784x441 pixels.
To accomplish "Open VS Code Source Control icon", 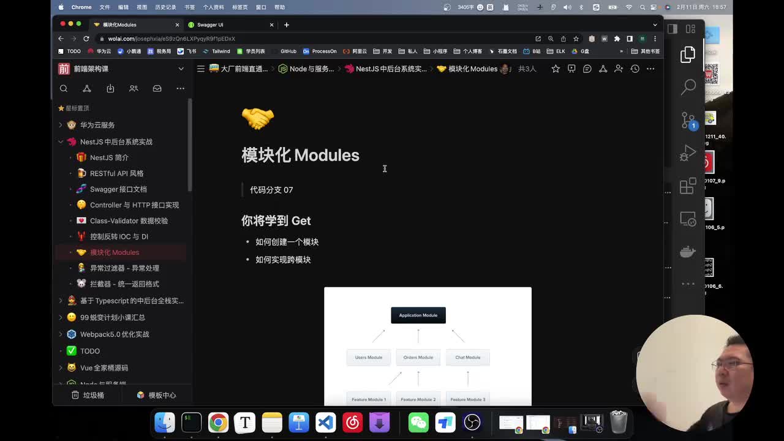I will [x=688, y=120].
